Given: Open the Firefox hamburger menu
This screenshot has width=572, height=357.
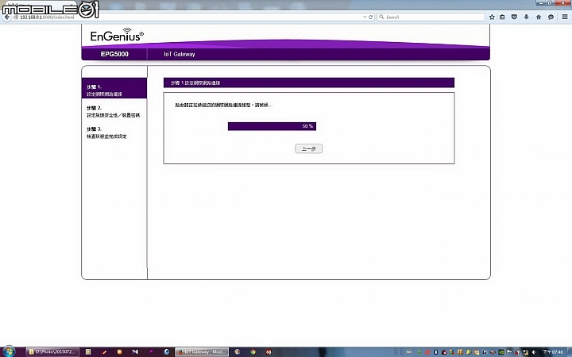Looking at the screenshot, I should tap(565, 17).
